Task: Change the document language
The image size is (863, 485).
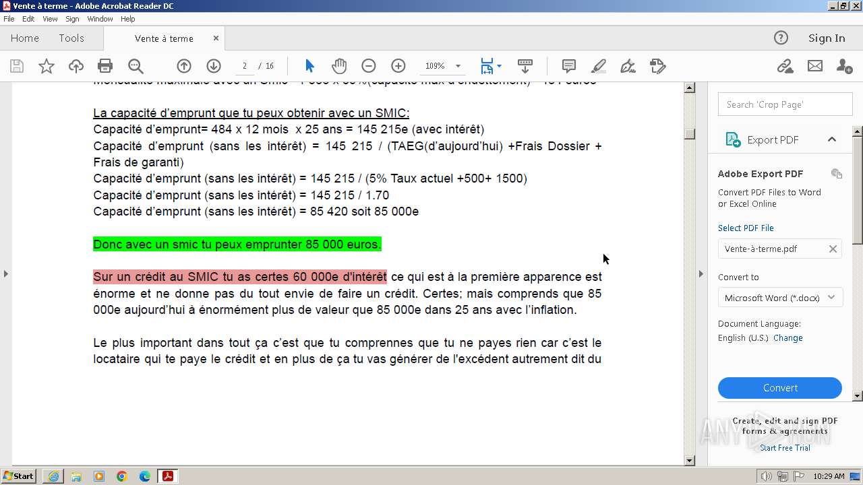Action: (x=787, y=338)
